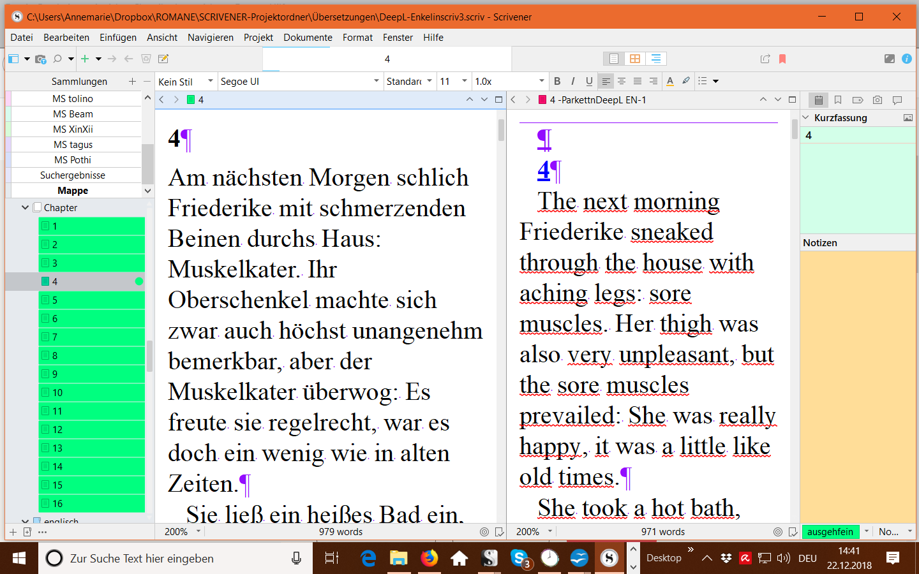The height and width of the screenshot is (574, 919).
Task: Switch to outliner view mode
Action: click(655, 59)
